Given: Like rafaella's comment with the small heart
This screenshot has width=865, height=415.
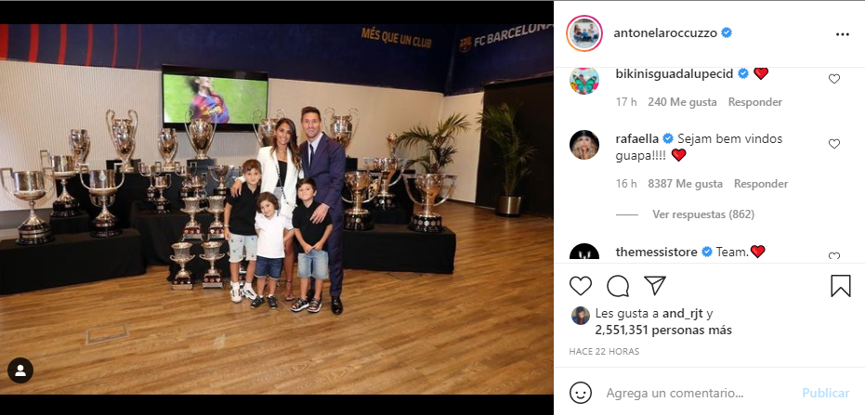Looking at the screenshot, I should tap(834, 144).
